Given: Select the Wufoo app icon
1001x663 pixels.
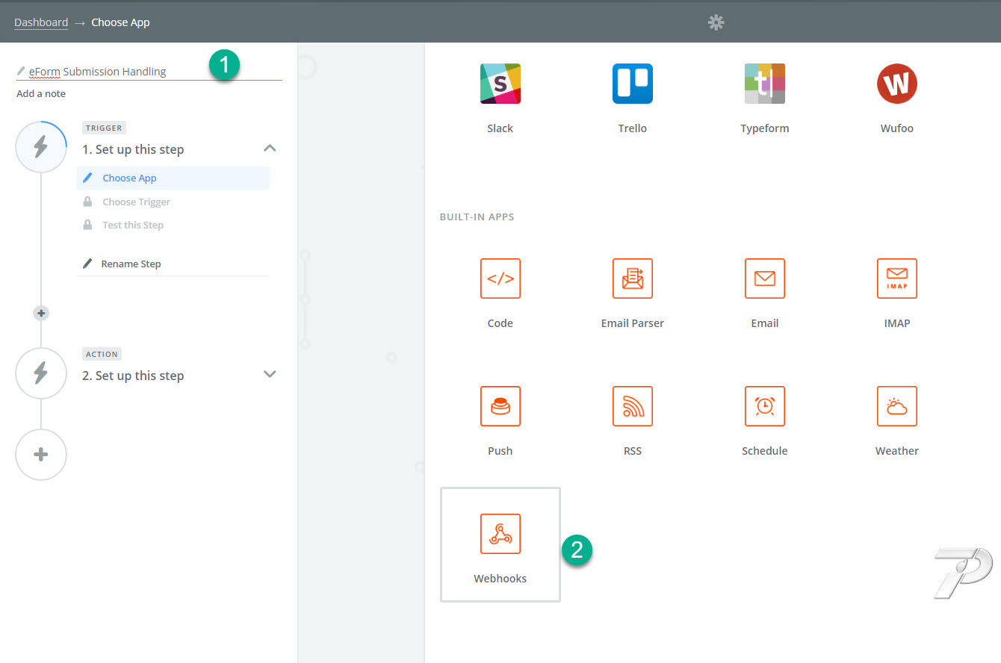Looking at the screenshot, I should coord(896,84).
